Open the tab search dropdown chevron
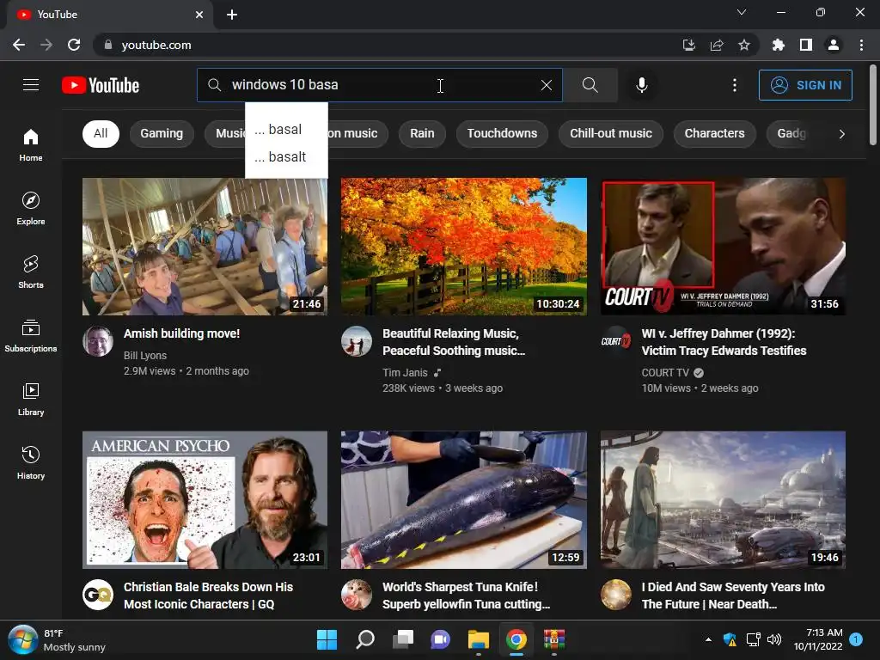This screenshot has width=880, height=660. (x=742, y=12)
